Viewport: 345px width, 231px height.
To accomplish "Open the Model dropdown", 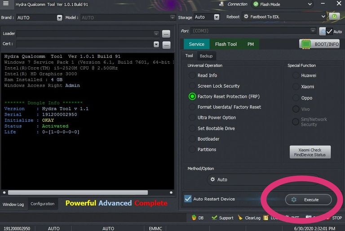I will pyautogui.click(x=172, y=17).
